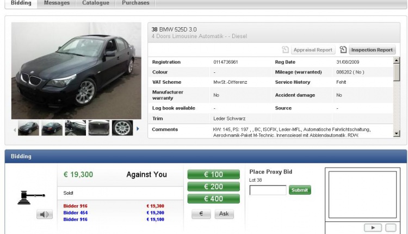Viewport: 408px width, 234px height.
Task: Click the main BMW car photo
Action: [x=76, y=71]
